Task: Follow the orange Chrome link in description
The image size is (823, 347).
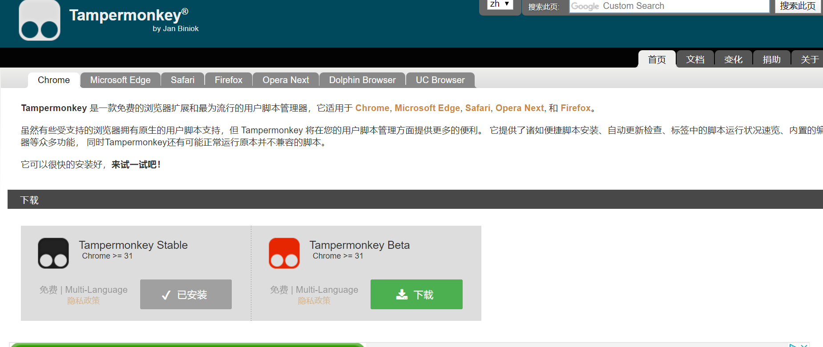Action: tap(372, 108)
